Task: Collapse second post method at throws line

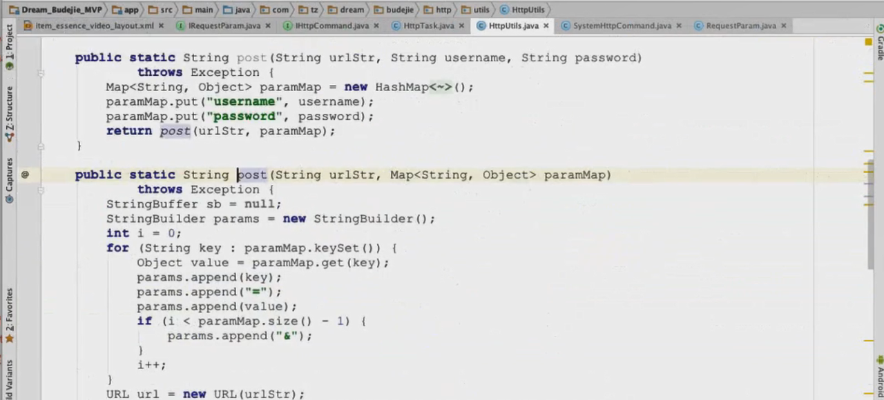Action: coord(41,190)
